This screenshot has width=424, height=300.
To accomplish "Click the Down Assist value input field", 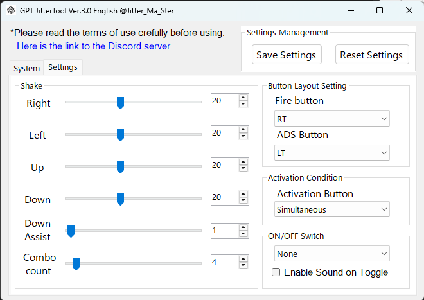I will 224,230.
